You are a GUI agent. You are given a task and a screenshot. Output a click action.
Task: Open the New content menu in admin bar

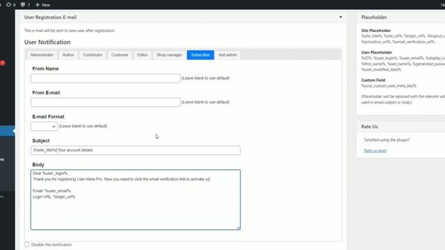click(x=42, y=5)
